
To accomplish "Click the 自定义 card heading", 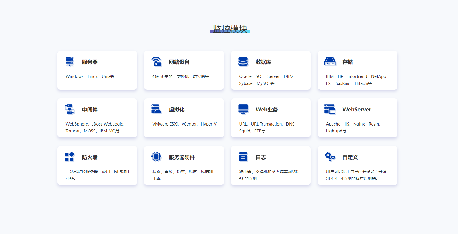I will [x=350, y=157].
